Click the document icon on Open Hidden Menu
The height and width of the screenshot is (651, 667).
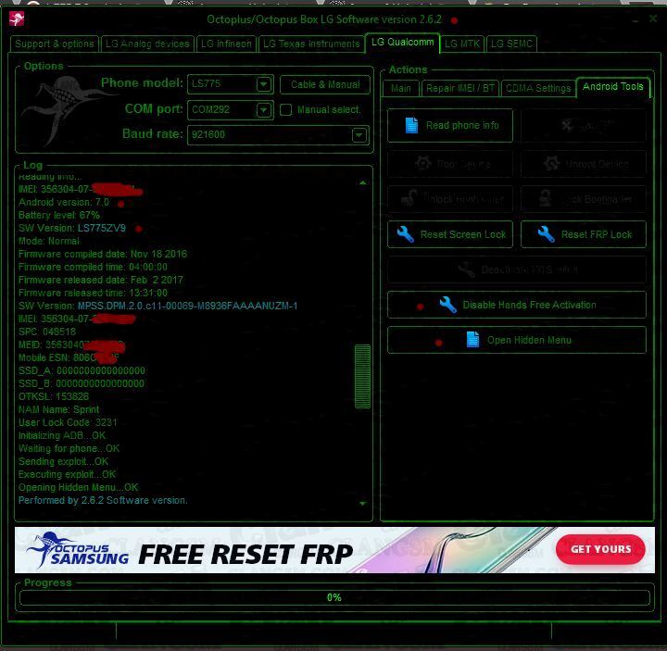click(472, 340)
